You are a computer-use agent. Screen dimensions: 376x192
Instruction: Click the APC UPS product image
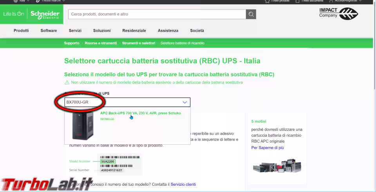pos(83,125)
